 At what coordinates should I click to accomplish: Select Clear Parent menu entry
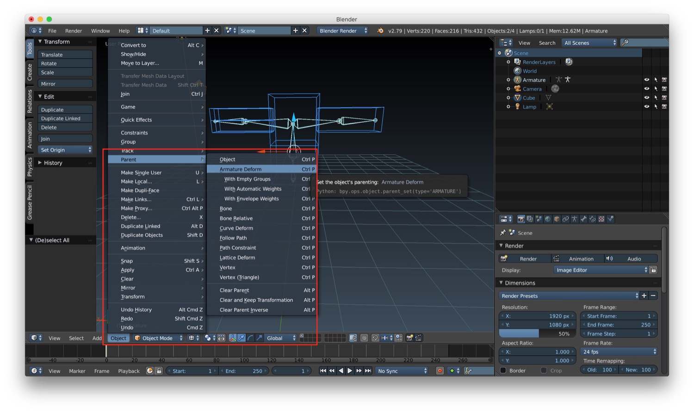coord(261,290)
